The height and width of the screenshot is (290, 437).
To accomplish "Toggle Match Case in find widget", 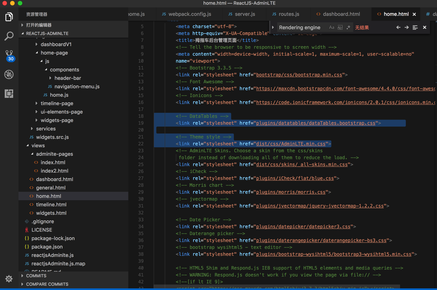I will 331,28.
